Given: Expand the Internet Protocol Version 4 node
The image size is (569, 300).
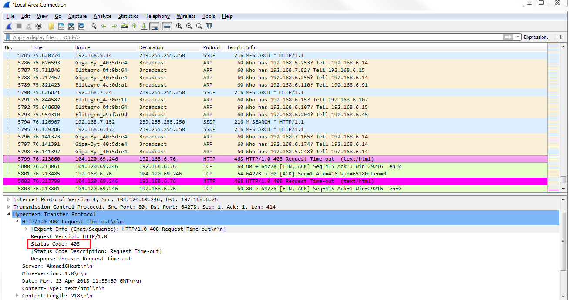Looking at the screenshot, I should tap(8, 199).
